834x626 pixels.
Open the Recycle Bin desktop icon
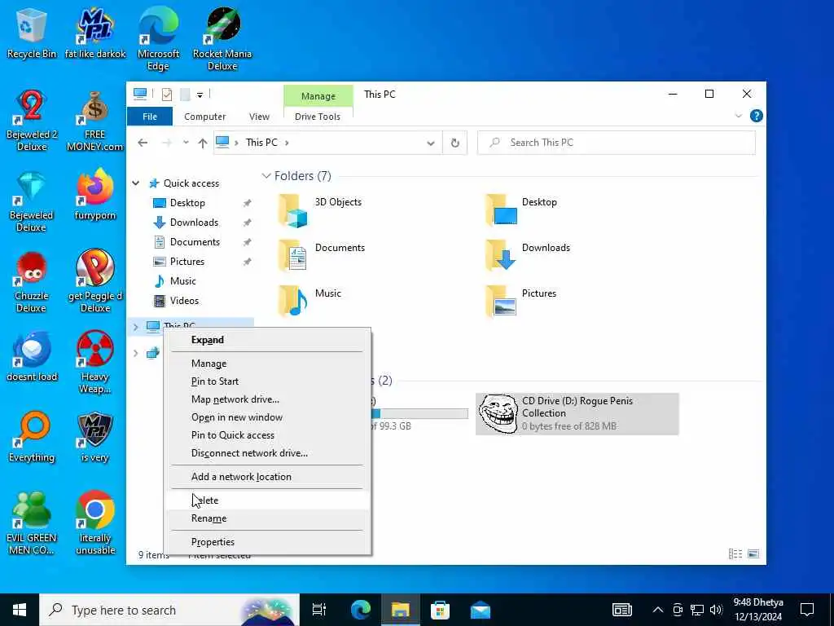[x=32, y=33]
